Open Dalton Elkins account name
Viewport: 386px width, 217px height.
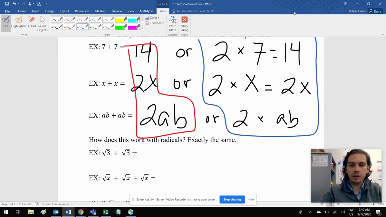pyautogui.click(x=356, y=11)
